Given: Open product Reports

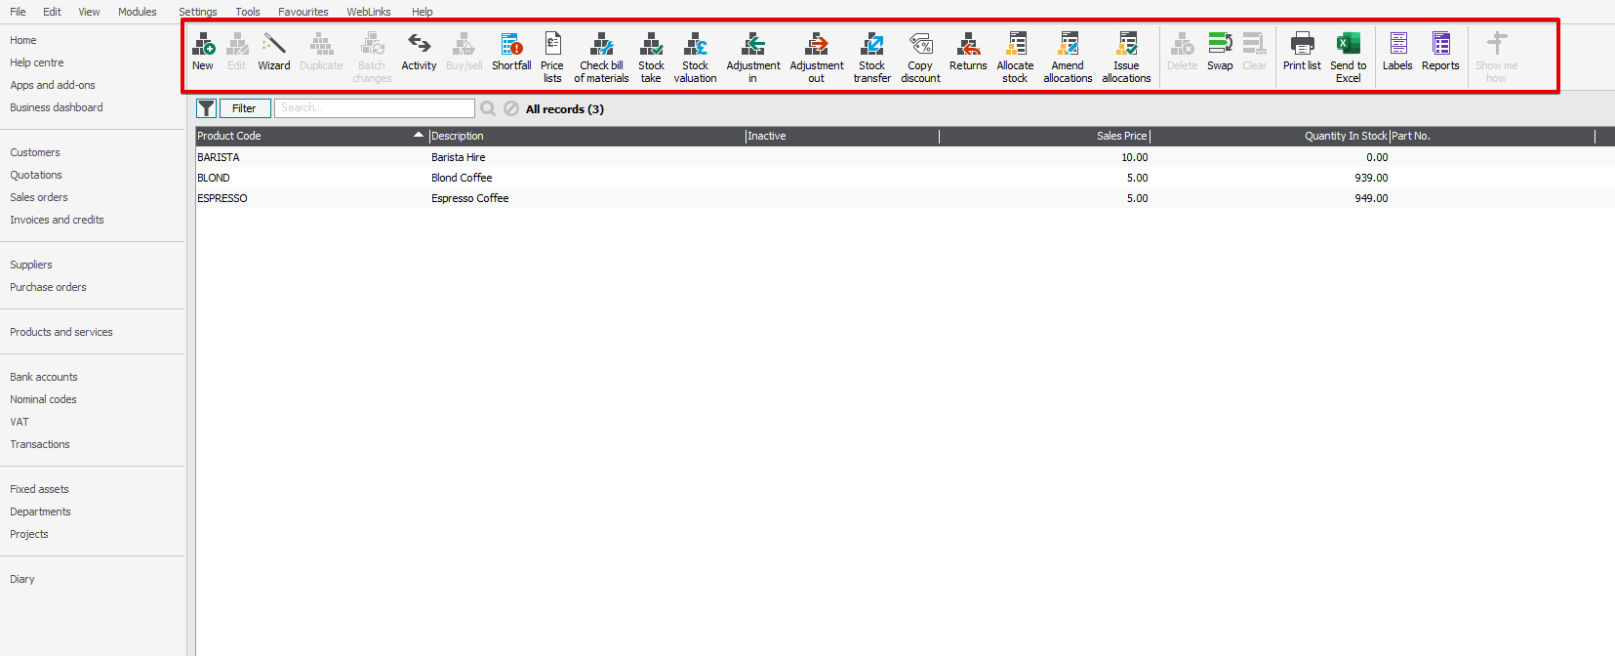Looking at the screenshot, I should point(1440,52).
